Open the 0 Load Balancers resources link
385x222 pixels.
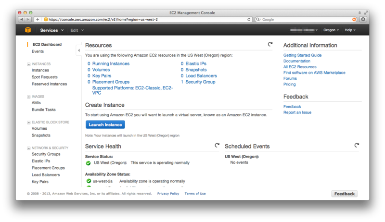click(x=199, y=76)
